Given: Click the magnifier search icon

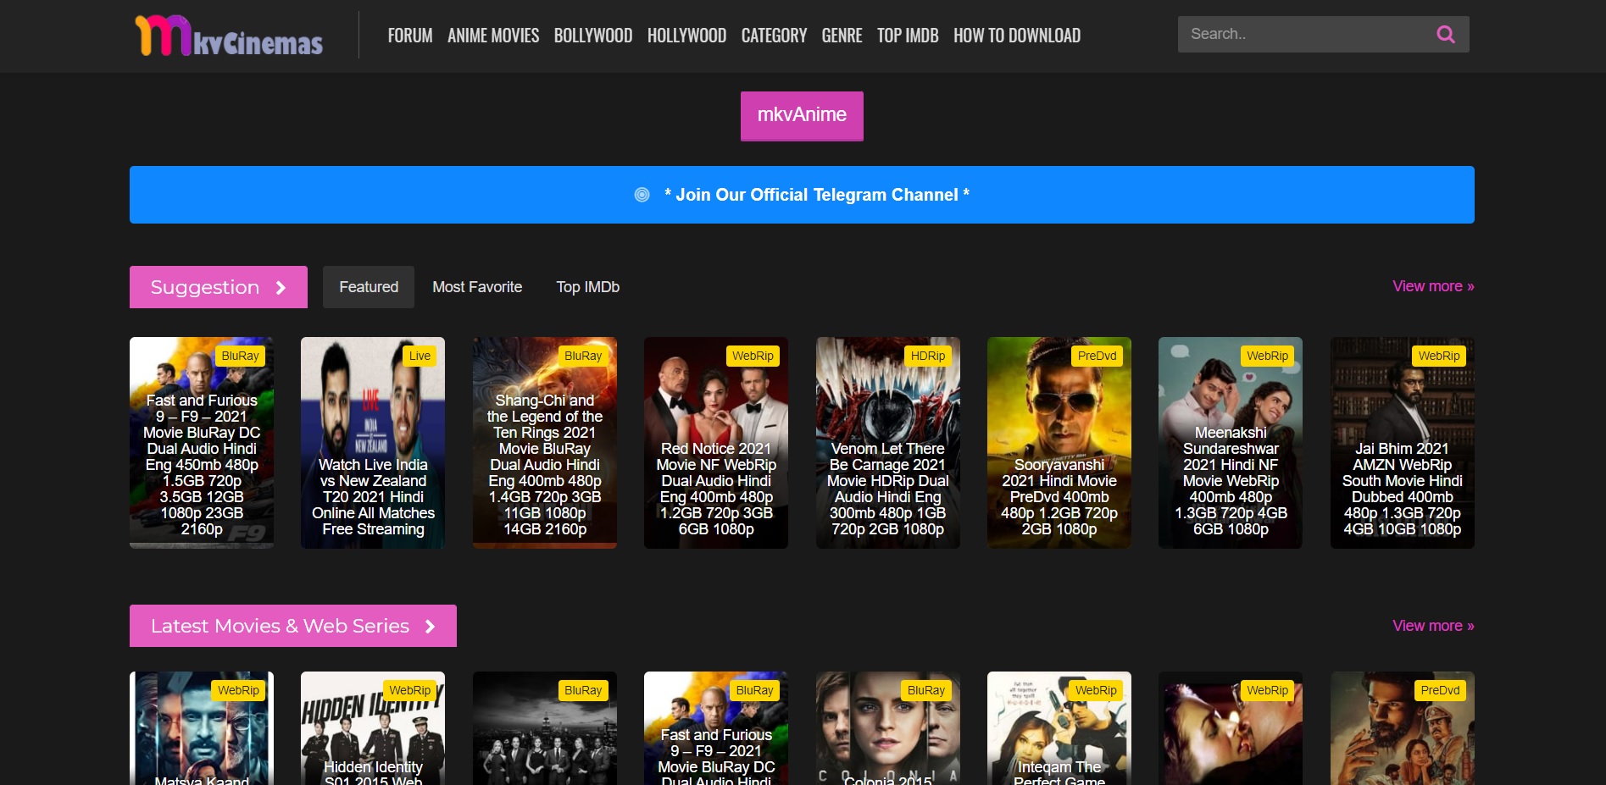Looking at the screenshot, I should coord(1446,34).
